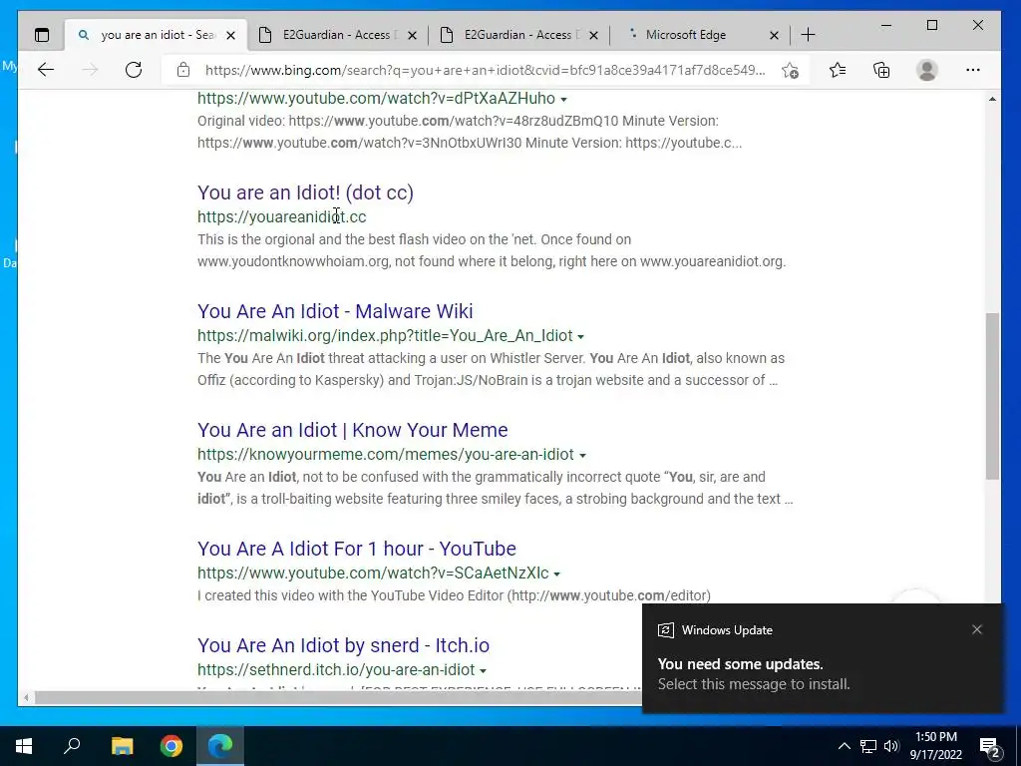Add this page to favorites star

click(x=790, y=71)
